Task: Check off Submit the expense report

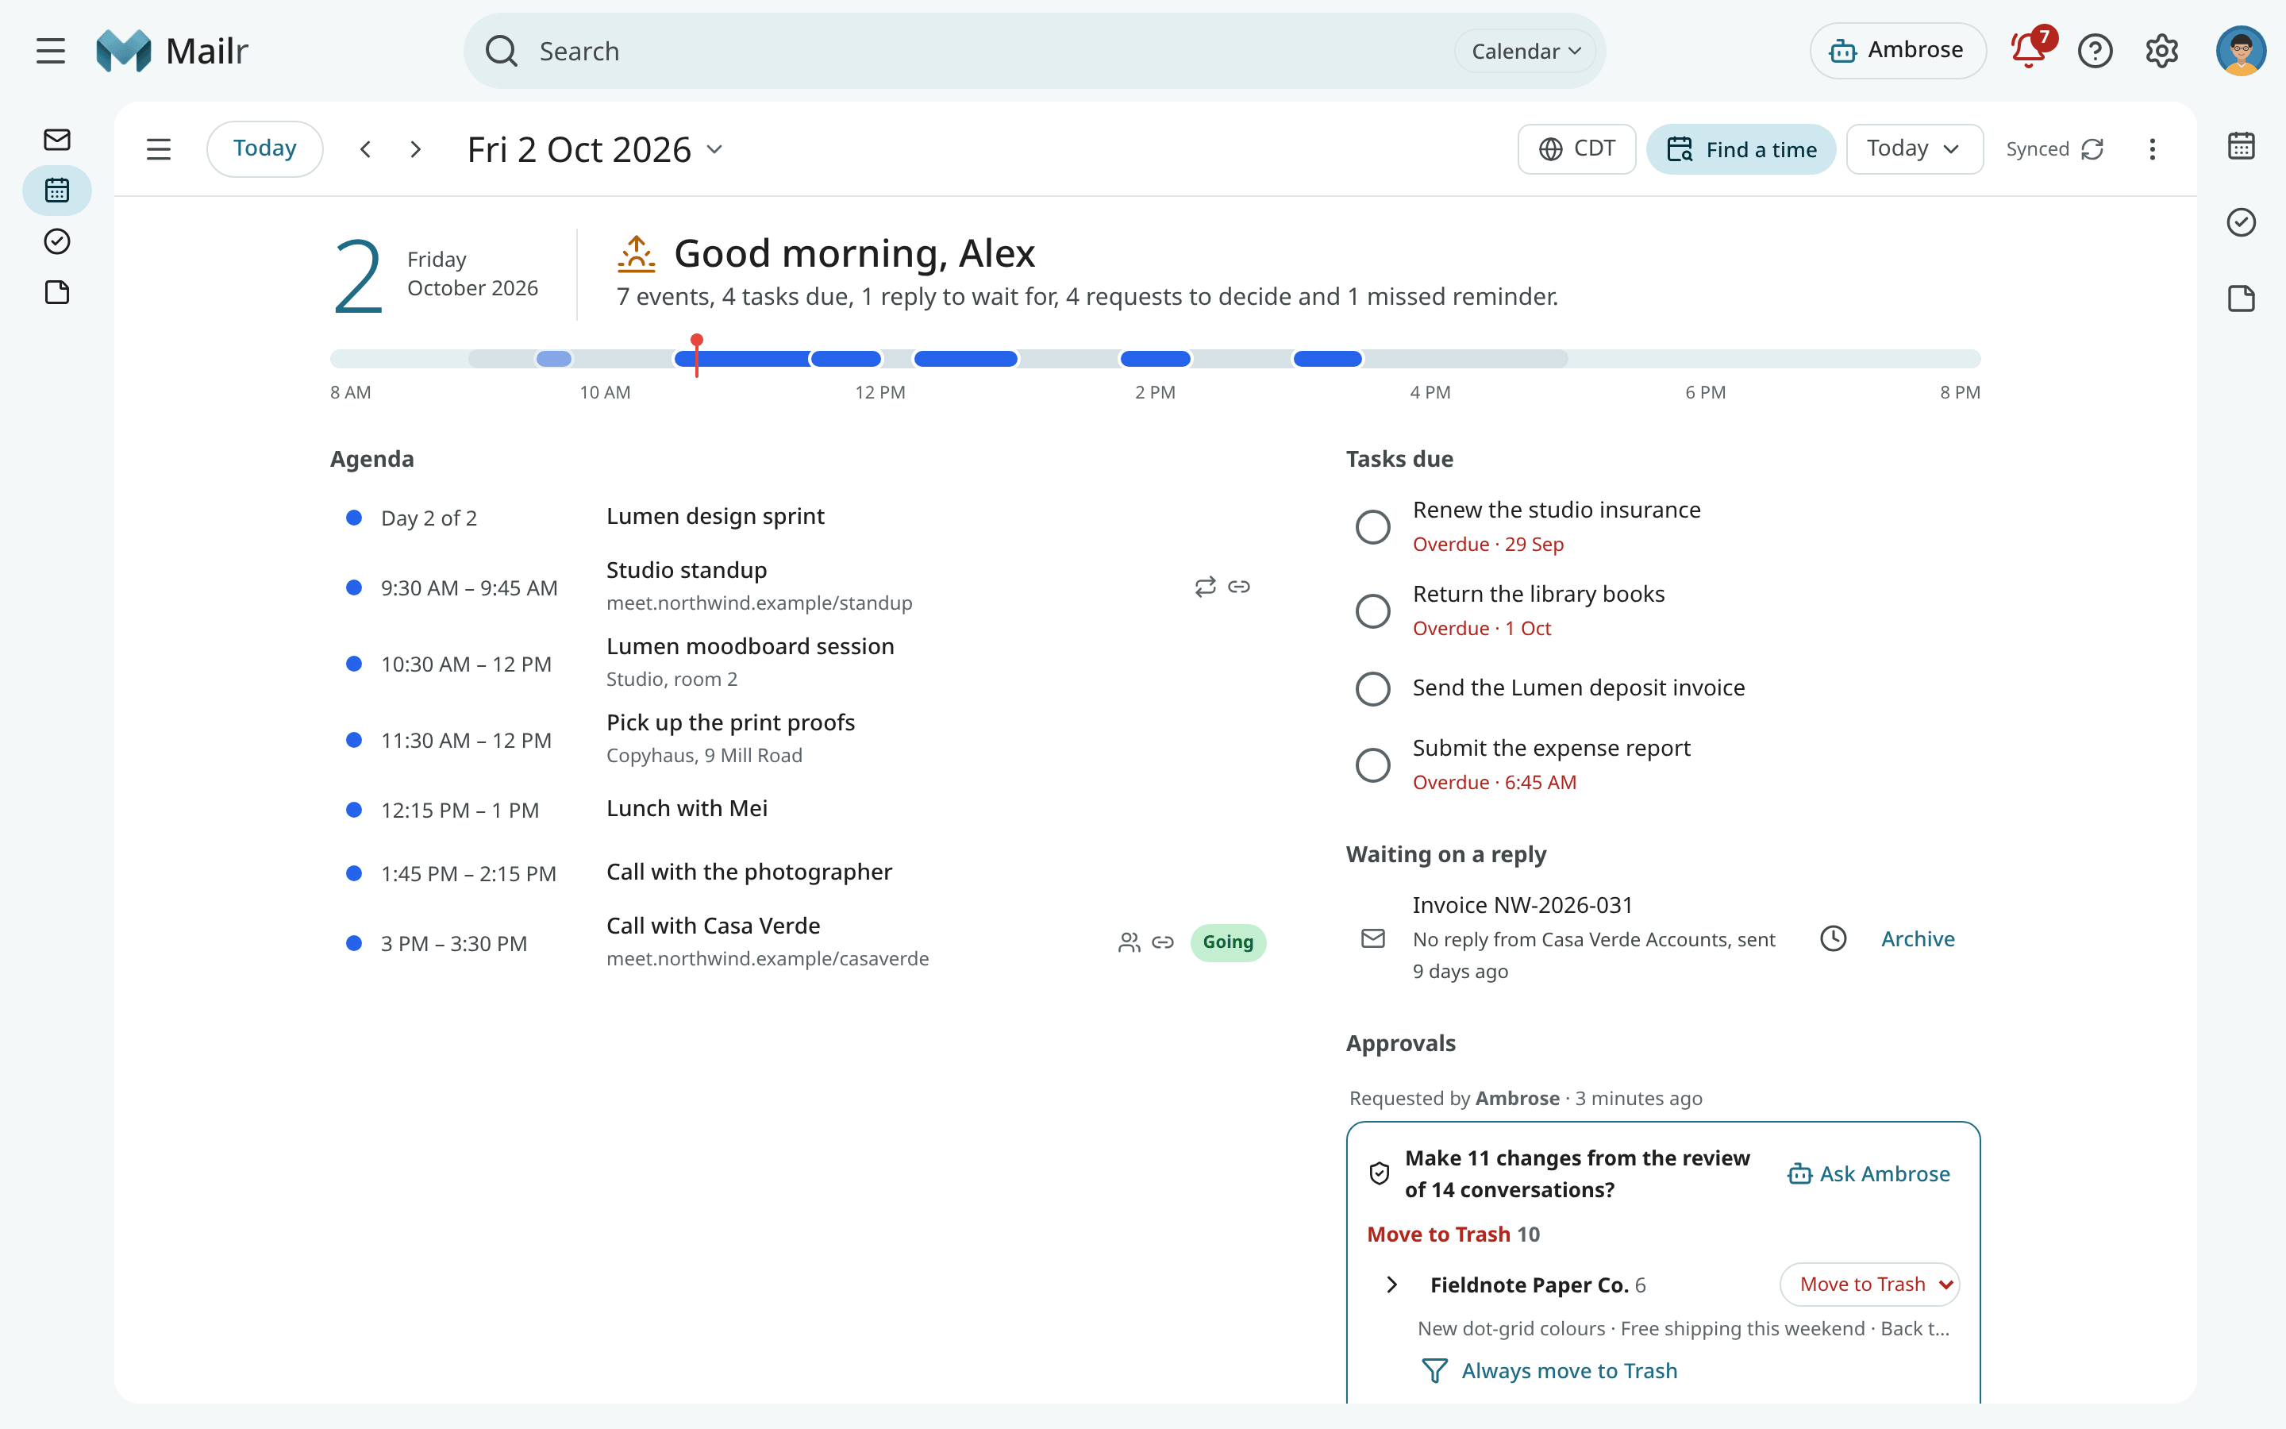Action: 1372,765
